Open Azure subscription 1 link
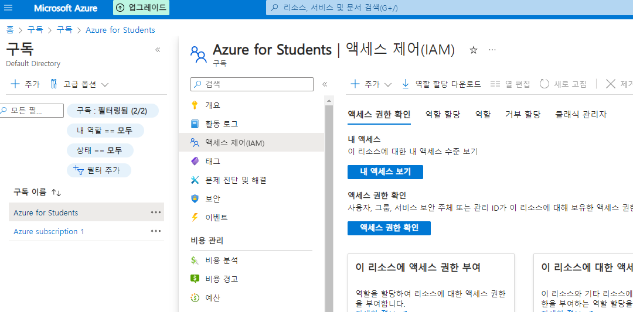The width and height of the screenshot is (633, 312). point(49,231)
